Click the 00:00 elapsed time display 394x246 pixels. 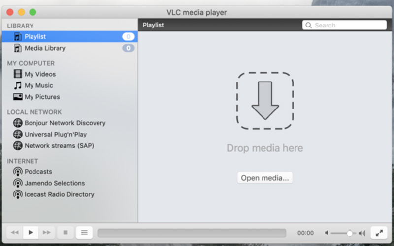pos(305,233)
